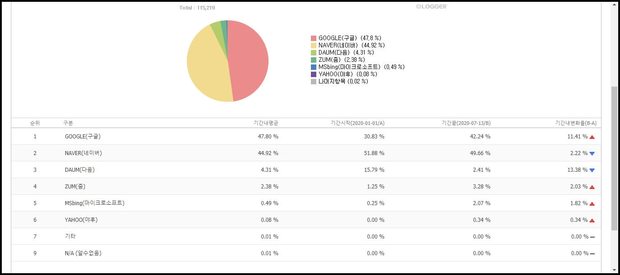Select GOOGLE(구글) in the table
Image resolution: width=620 pixels, height=275 pixels.
[83, 136]
